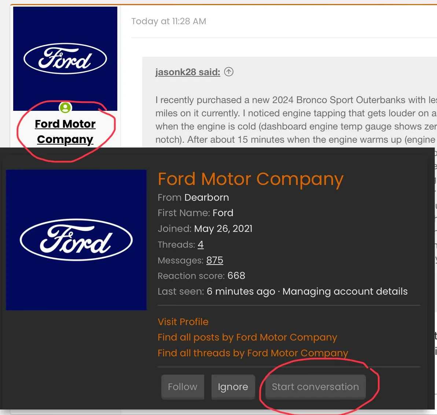437x415 pixels.
Task: Click the Reaction score value 668
Action: coord(236,276)
